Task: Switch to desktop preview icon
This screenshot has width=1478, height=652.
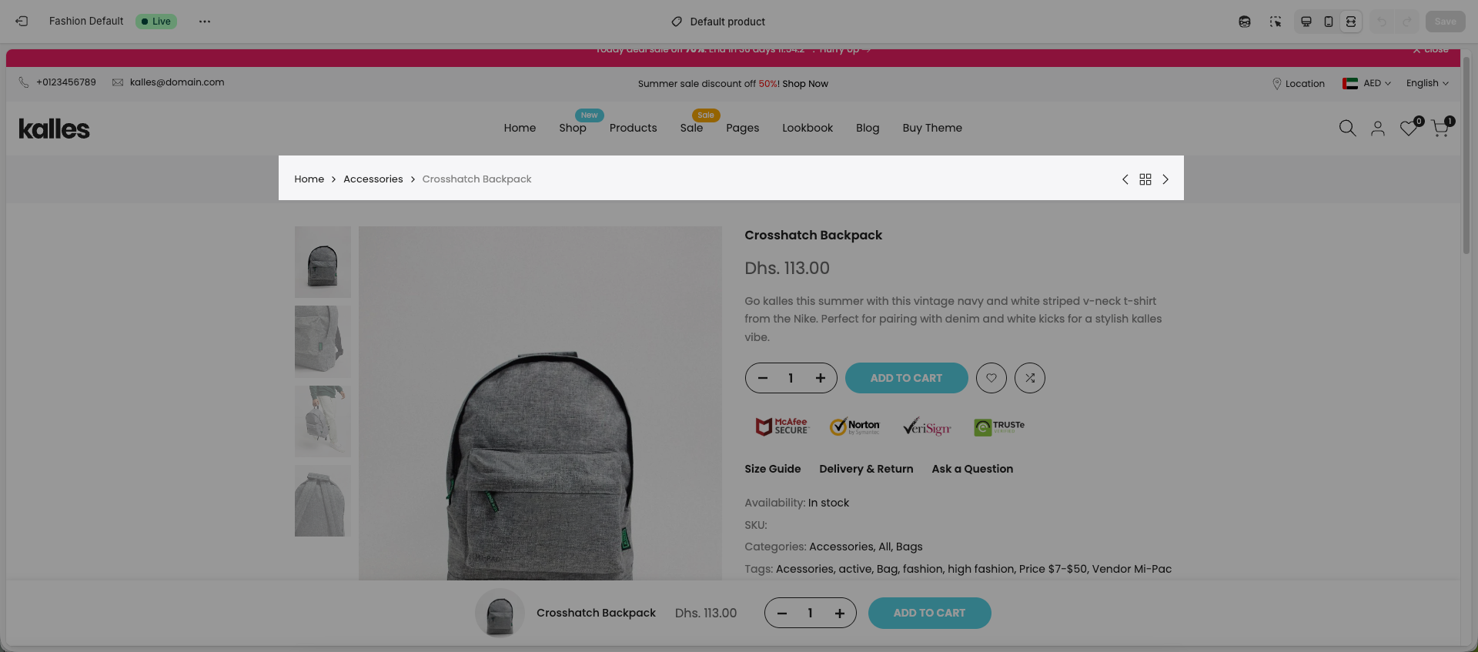Action: (x=1306, y=22)
